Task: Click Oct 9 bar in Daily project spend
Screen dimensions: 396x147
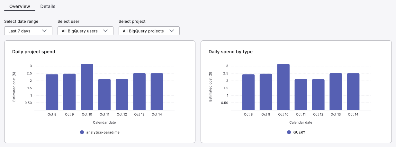Action: pos(69,92)
